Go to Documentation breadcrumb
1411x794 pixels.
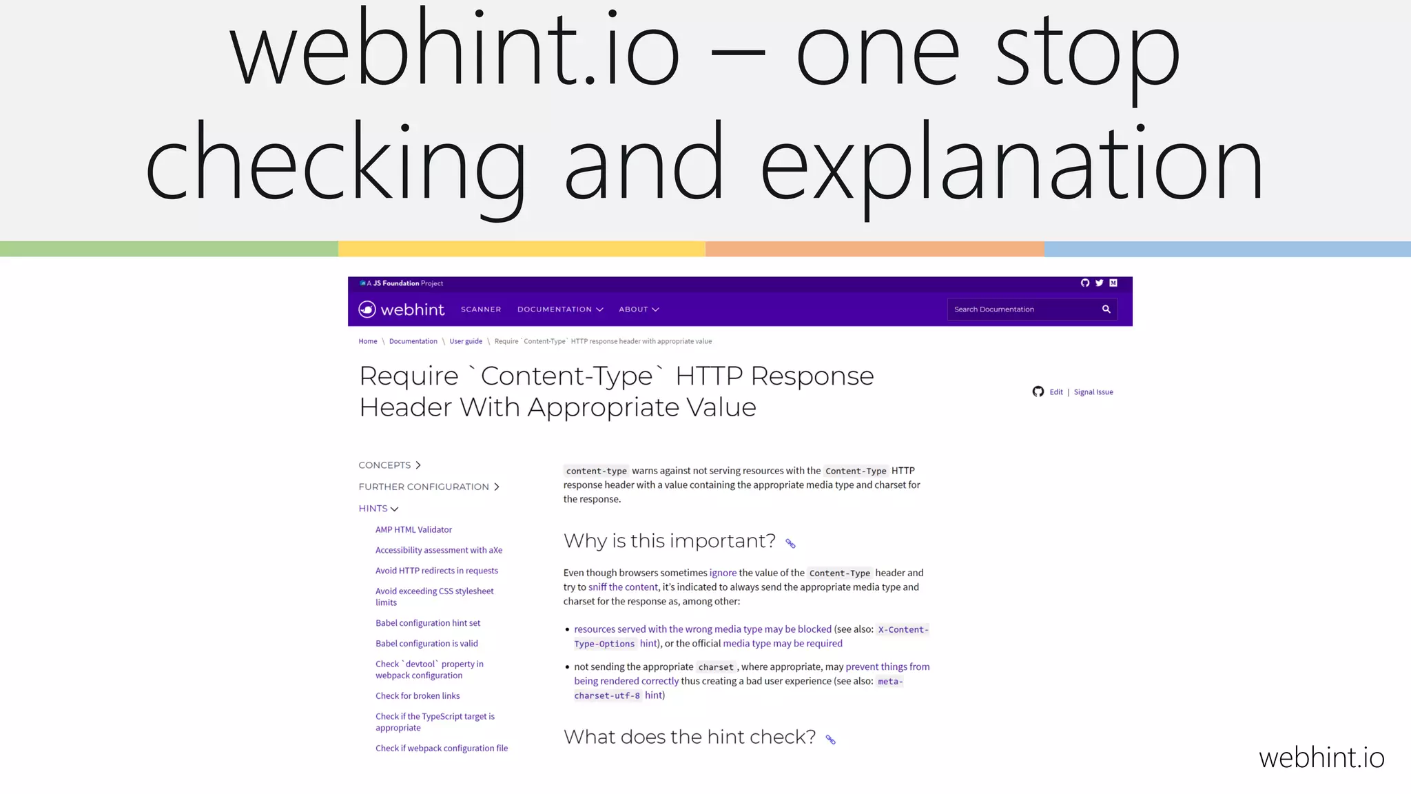click(413, 341)
